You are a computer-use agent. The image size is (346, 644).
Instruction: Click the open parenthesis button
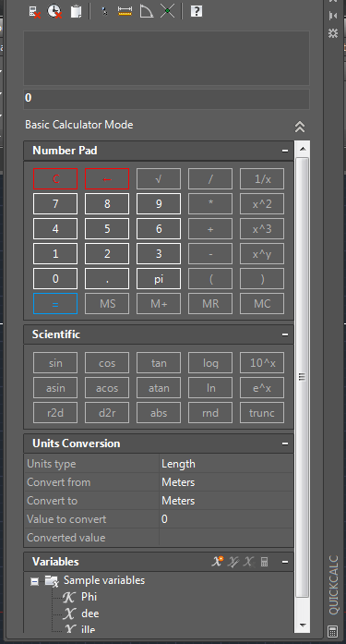[x=210, y=279]
